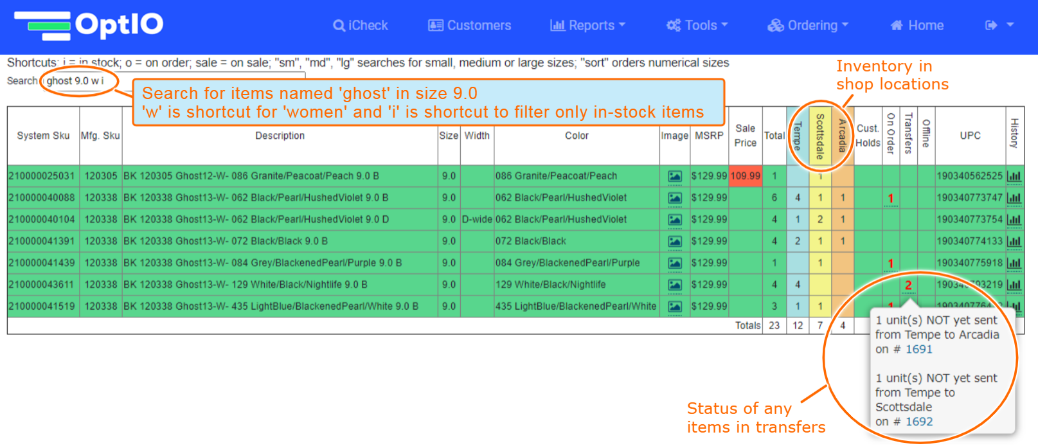Open the Customers page

coord(470,26)
